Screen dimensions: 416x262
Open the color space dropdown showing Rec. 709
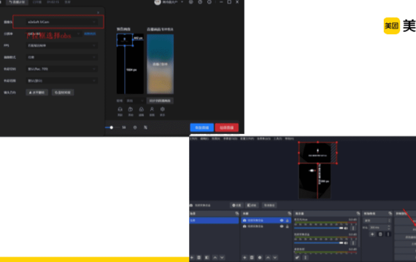[61, 69]
